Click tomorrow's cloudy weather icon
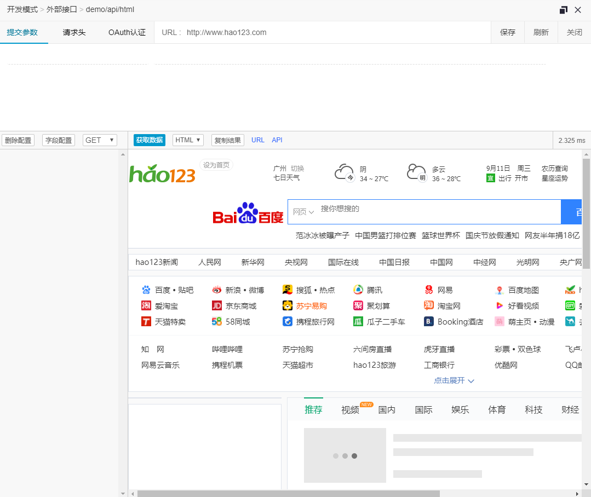Viewport: 591px width, 497px height. pyautogui.click(x=417, y=173)
